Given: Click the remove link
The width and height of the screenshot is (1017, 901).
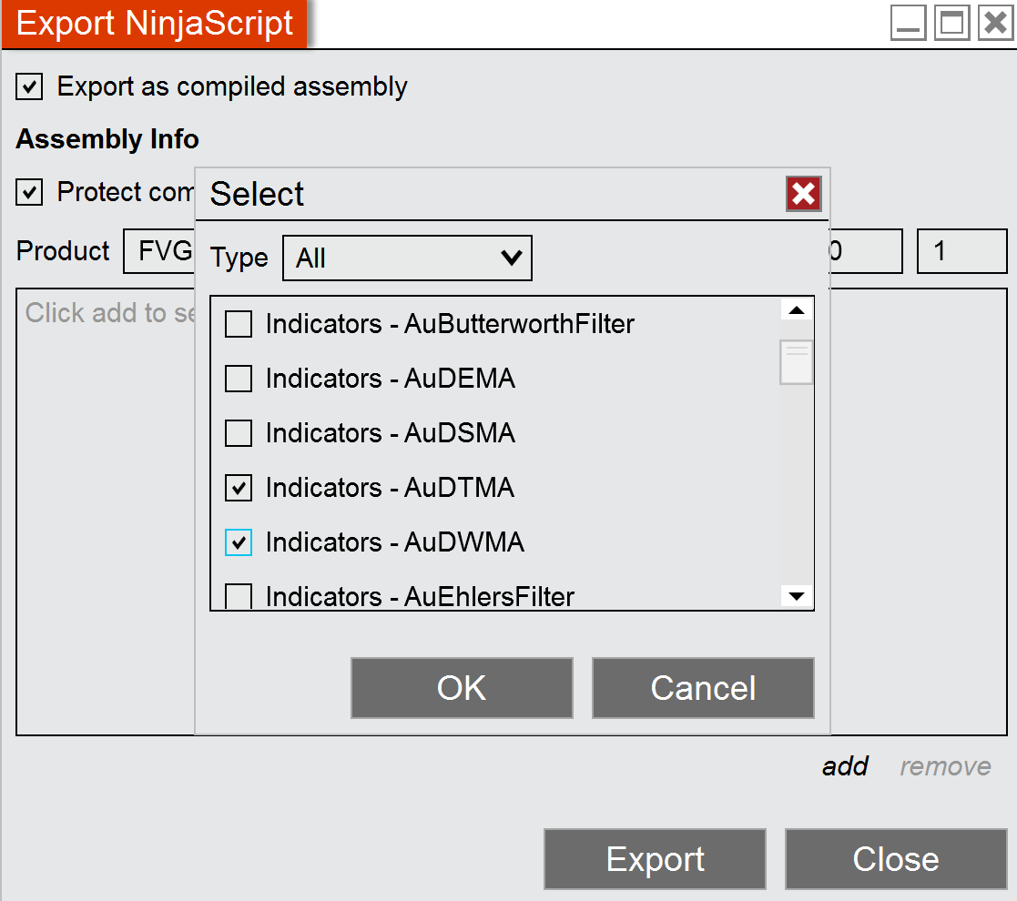Looking at the screenshot, I should [x=946, y=766].
